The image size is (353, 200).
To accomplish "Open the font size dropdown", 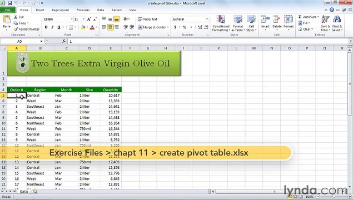I will pos(83,19).
